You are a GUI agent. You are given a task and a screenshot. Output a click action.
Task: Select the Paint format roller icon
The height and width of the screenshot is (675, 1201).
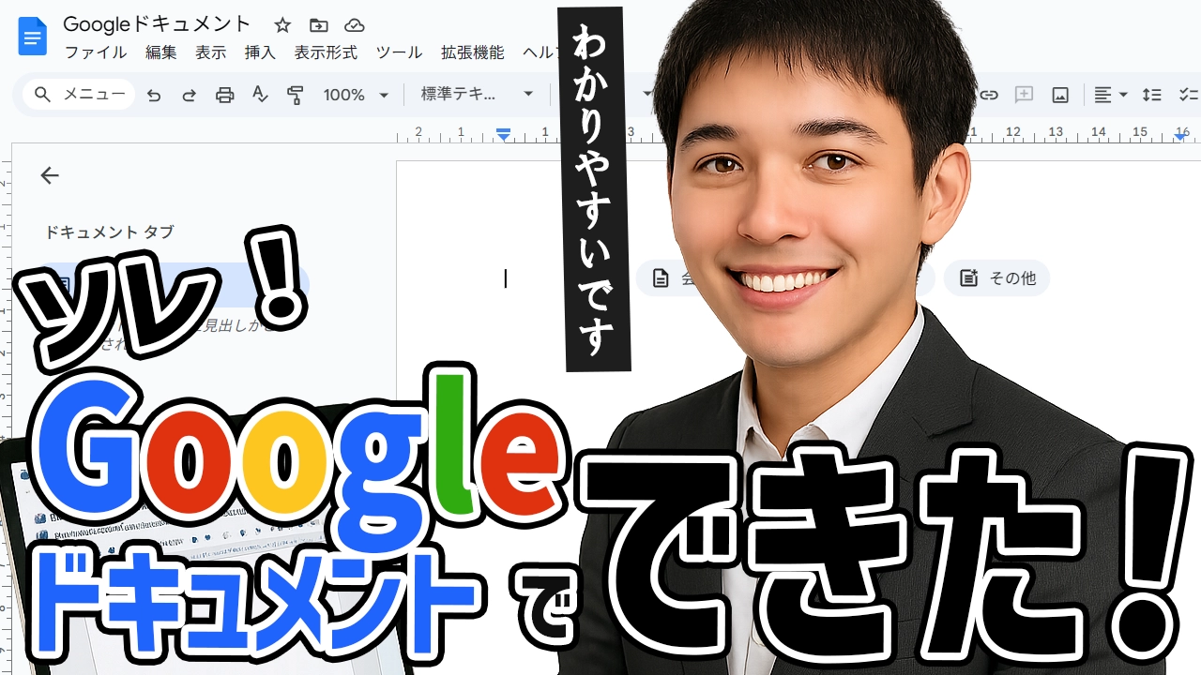tap(296, 95)
